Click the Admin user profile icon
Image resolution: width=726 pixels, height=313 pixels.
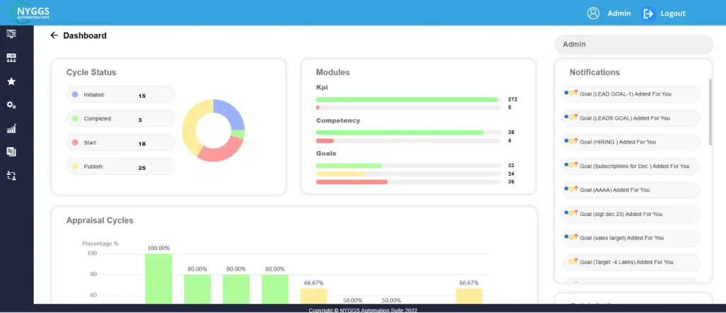click(593, 13)
